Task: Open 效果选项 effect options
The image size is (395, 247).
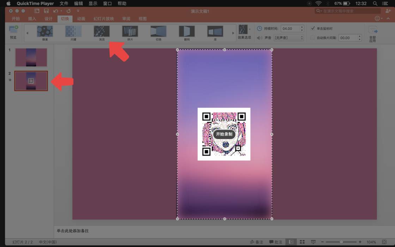Action: (244, 32)
